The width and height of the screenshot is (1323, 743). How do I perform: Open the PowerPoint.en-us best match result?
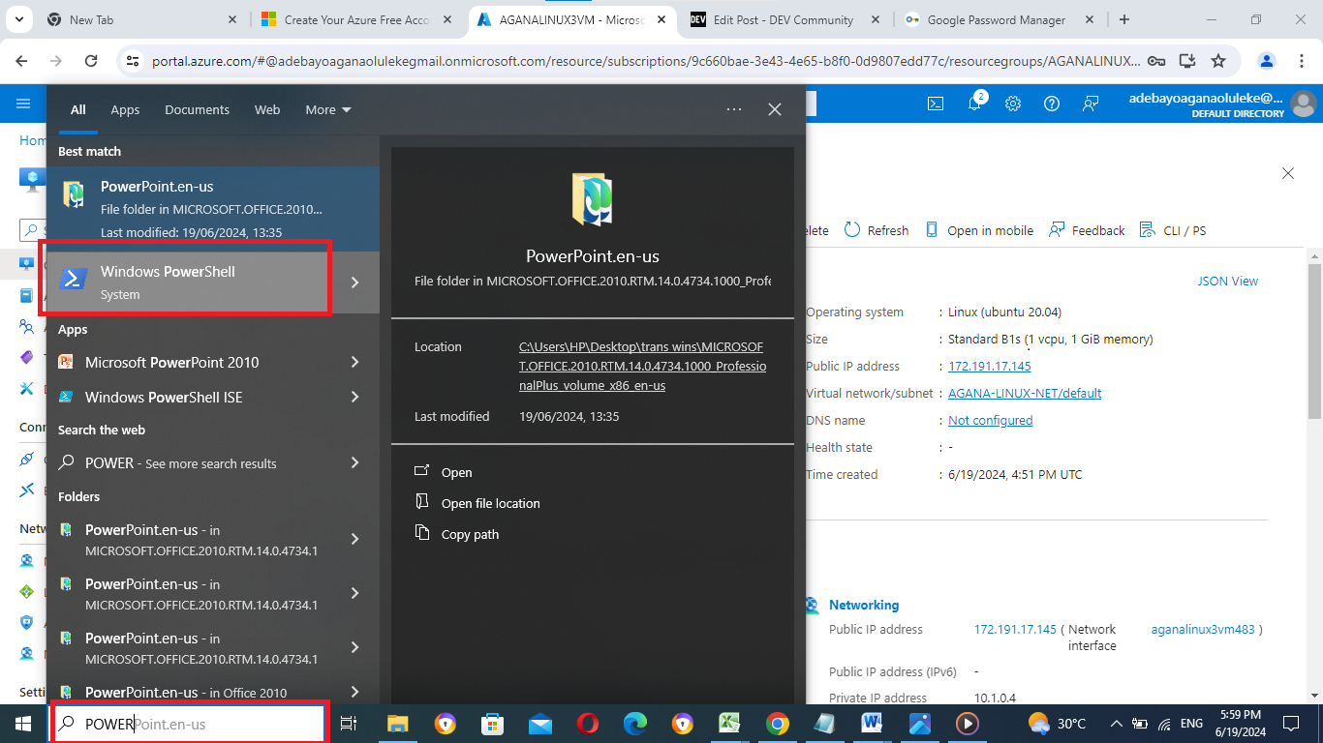pyautogui.click(x=213, y=209)
